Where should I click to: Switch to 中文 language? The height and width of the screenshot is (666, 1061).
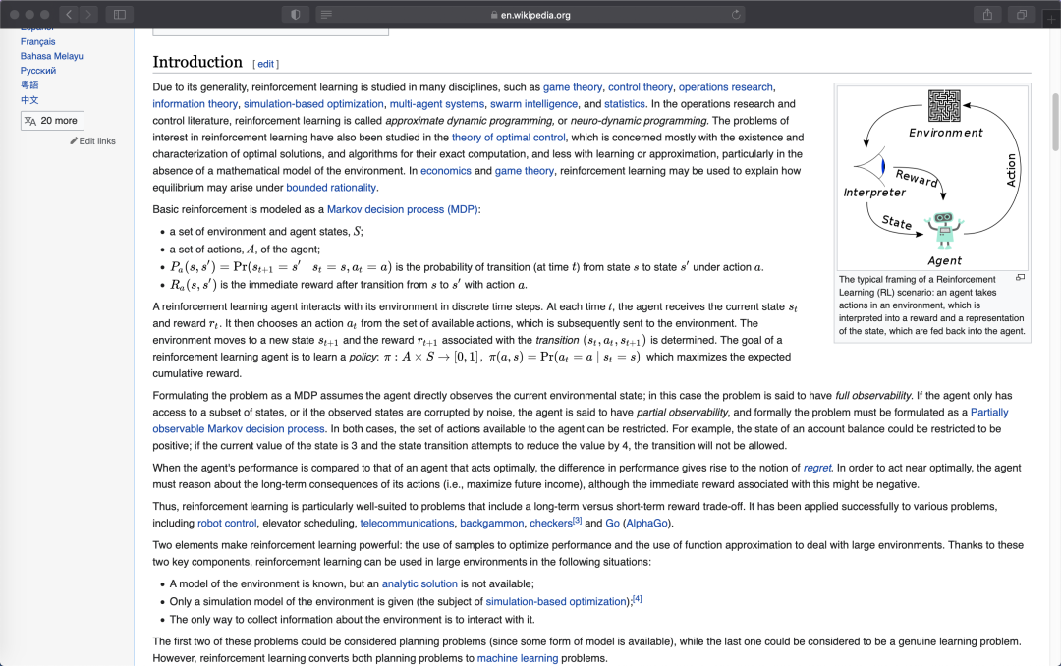(29, 99)
